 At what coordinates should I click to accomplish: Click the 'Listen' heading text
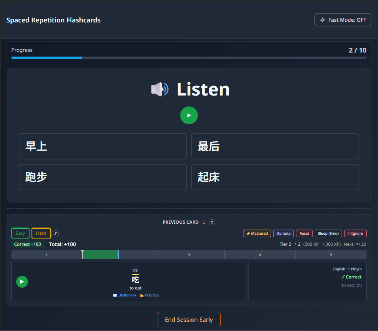pos(203,89)
